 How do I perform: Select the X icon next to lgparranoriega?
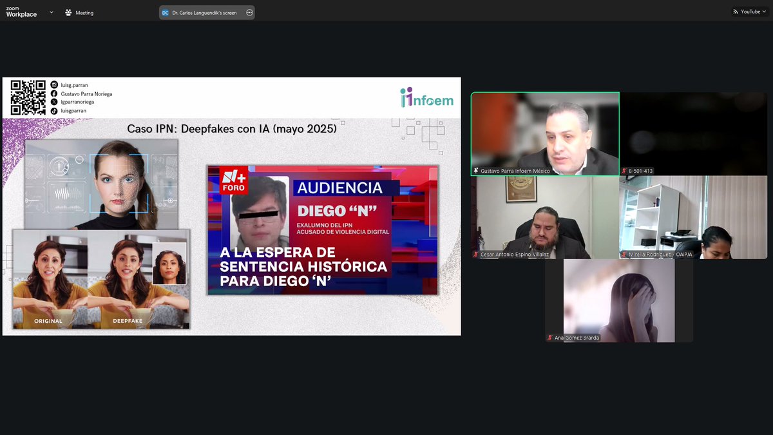pyautogui.click(x=54, y=102)
